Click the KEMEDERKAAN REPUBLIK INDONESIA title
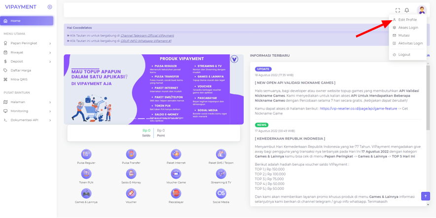The height and width of the screenshot is (218, 436). pos(290,139)
